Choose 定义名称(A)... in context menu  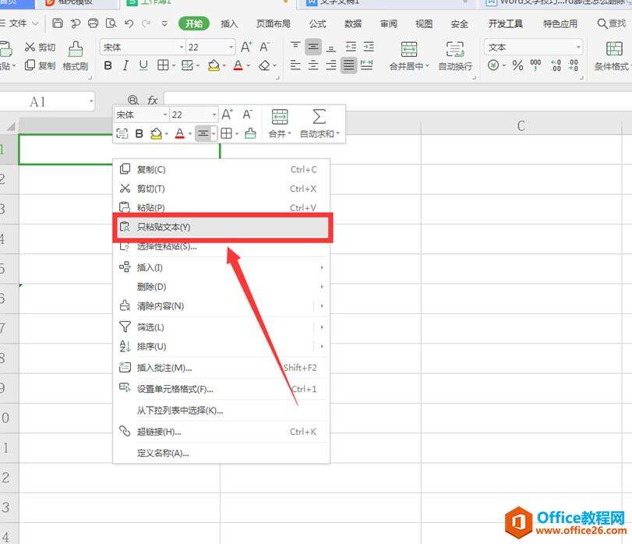click(221, 453)
